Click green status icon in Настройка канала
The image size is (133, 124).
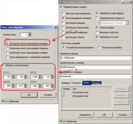pos(61,121)
